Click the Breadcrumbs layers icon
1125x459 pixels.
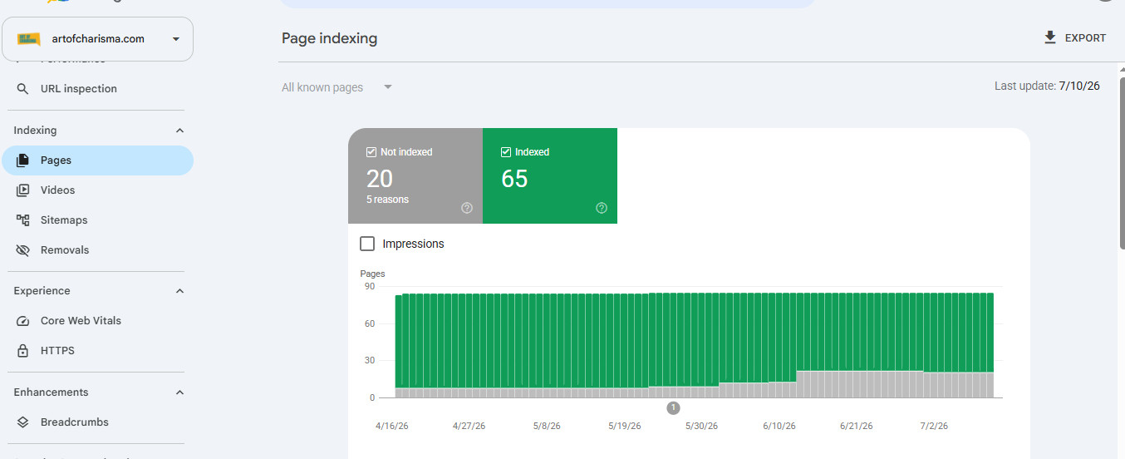[23, 422]
